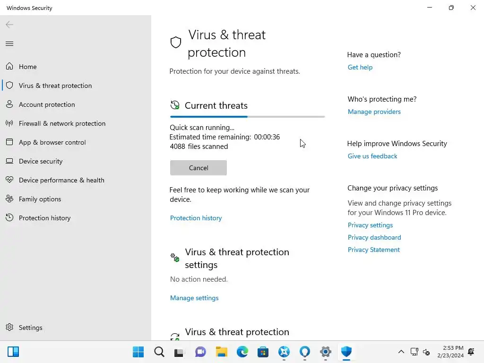Open the clock showing 2:53 PM
Viewport: 484px width, 363px height.
point(450,352)
